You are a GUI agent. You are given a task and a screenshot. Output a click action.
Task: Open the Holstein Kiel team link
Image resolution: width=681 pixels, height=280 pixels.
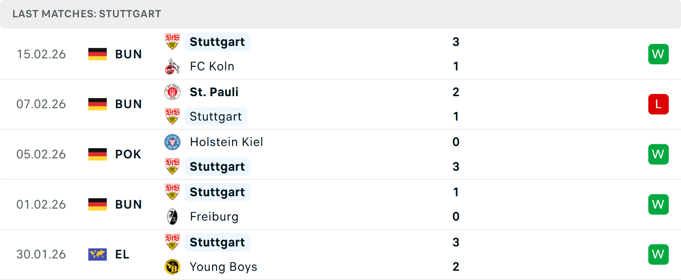click(x=226, y=142)
